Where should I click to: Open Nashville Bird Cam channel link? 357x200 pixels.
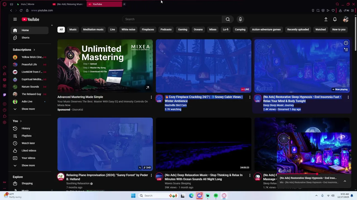(x=176, y=105)
